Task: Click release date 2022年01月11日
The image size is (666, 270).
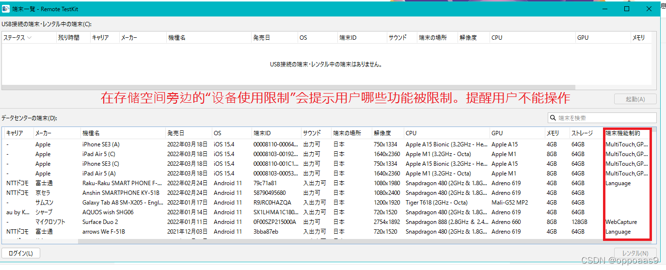Action: 187,222
